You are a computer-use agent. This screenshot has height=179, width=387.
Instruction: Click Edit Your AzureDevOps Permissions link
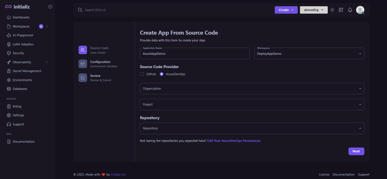pos(234,141)
